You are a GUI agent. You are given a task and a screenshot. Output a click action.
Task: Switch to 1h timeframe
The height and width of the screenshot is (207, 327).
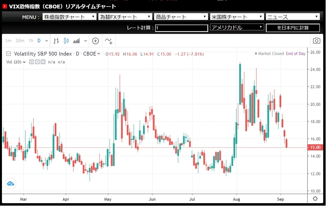[31, 41]
